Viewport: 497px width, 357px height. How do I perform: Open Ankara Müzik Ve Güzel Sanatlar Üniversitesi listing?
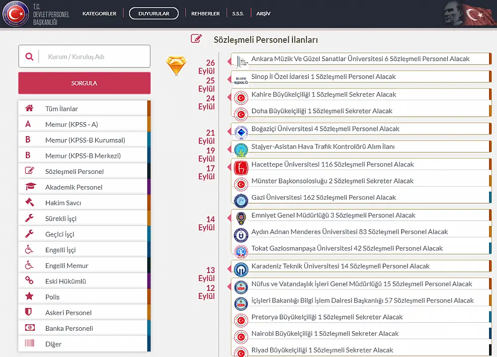click(x=361, y=59)
